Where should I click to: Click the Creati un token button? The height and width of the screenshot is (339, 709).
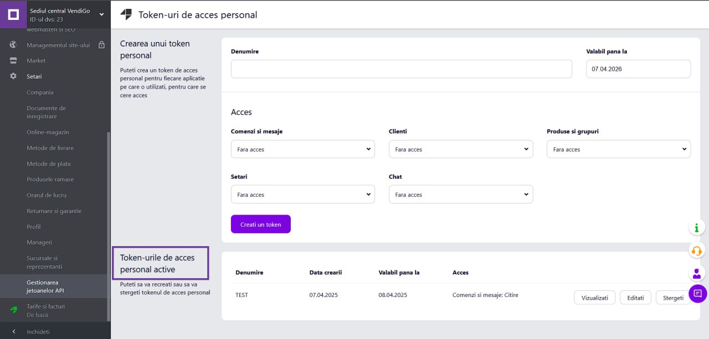click(261, 225)
